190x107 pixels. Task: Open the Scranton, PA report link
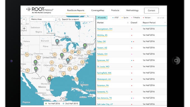coord(103,85)
